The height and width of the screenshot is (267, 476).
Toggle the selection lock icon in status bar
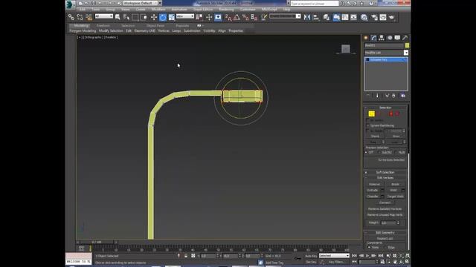(x=186, y=256)
